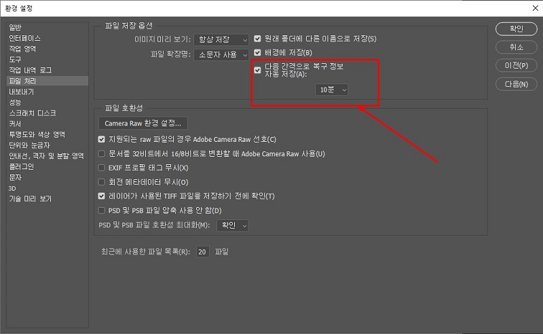Select 인터페이스 in the sidebar

[24, 38]
